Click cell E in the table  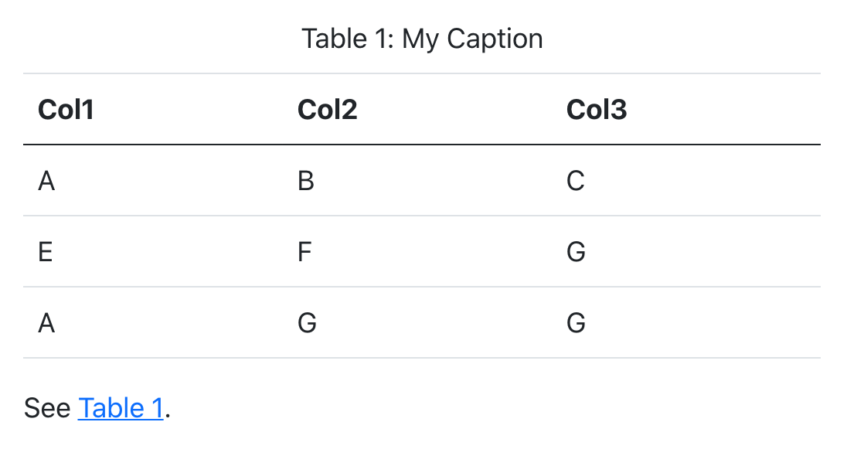46,252
